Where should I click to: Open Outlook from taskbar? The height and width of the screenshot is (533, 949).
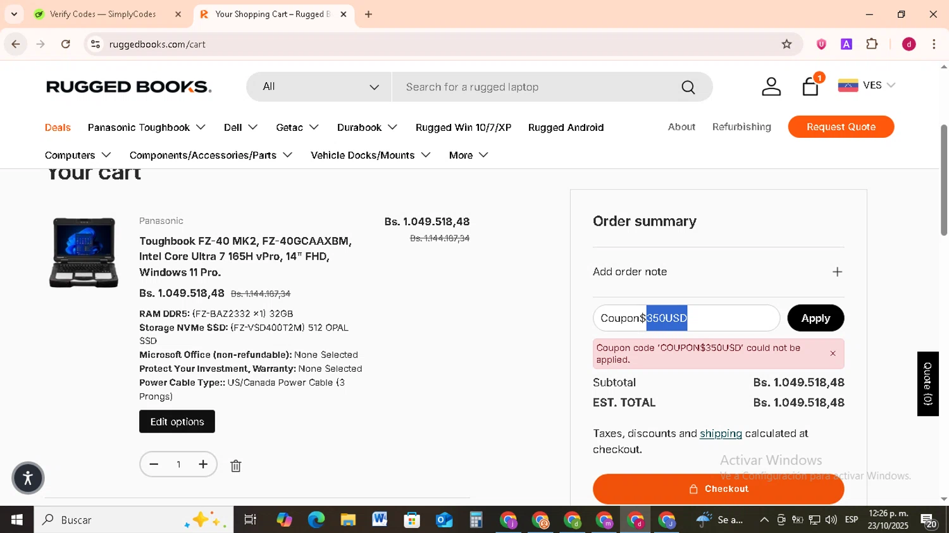click(444, 520)
